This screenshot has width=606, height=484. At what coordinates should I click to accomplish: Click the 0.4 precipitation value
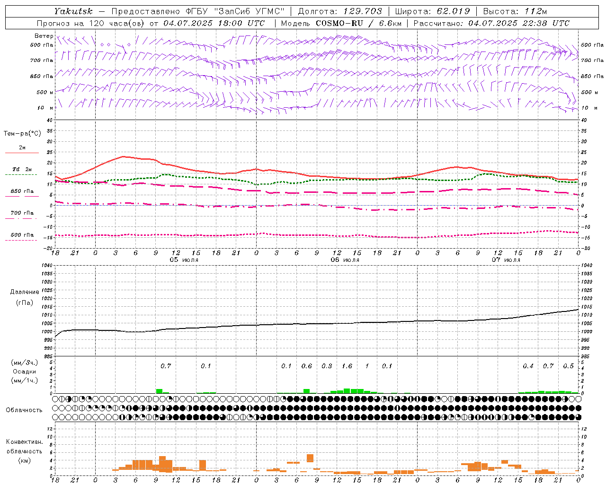528,366
